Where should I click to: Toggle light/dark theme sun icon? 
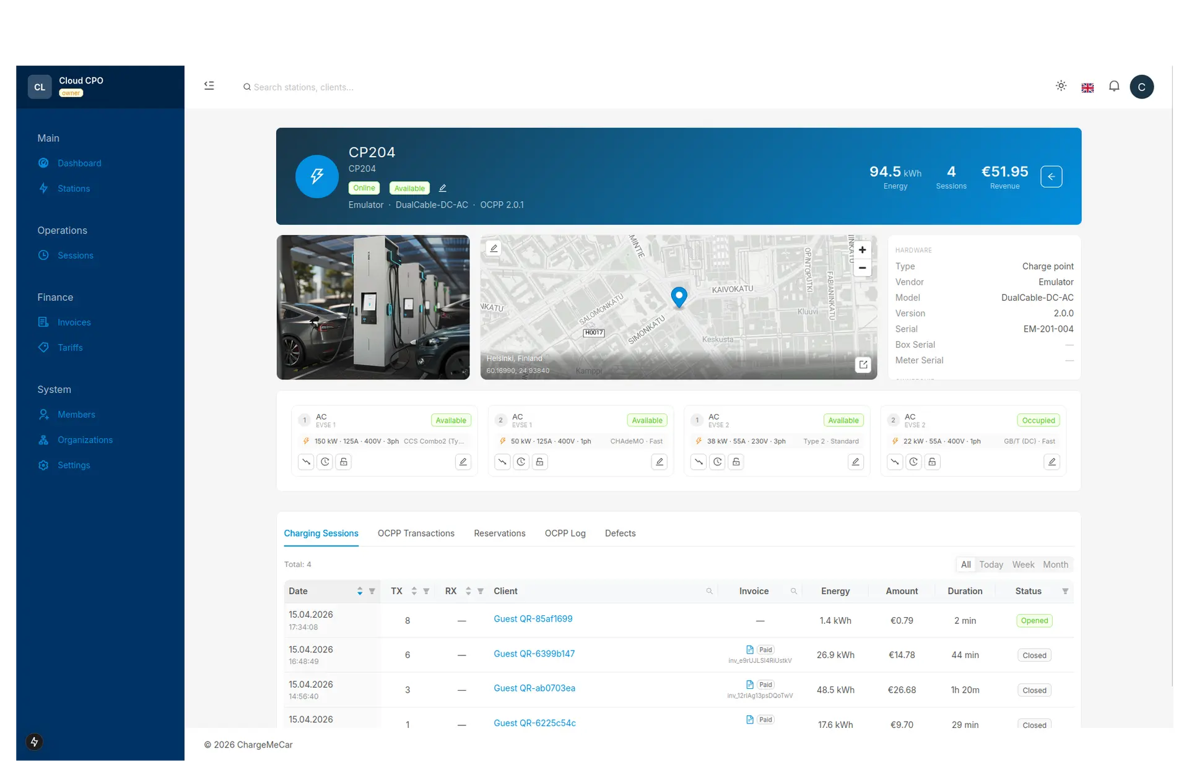tap(1061, 87)
